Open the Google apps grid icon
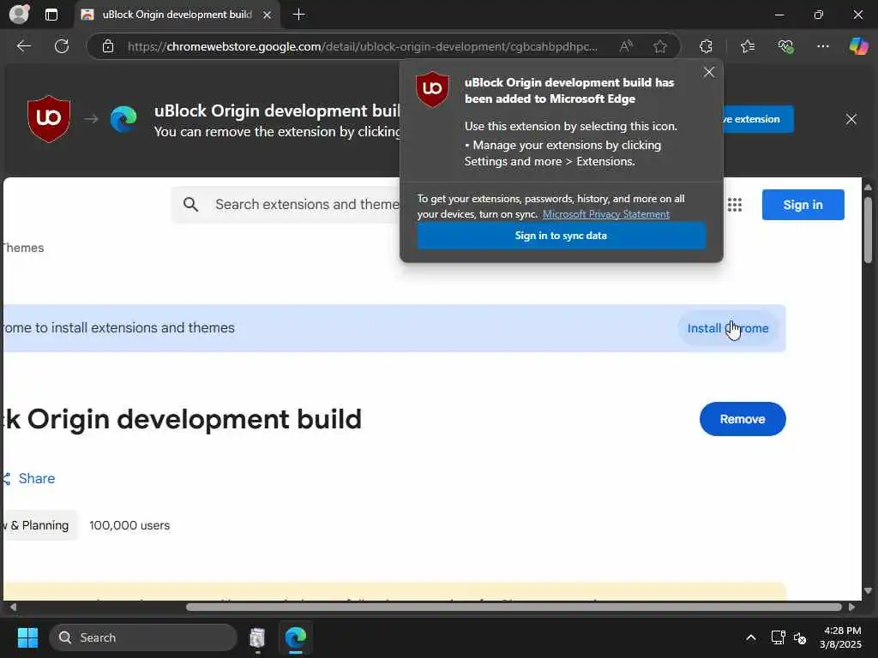 point(735,205)
